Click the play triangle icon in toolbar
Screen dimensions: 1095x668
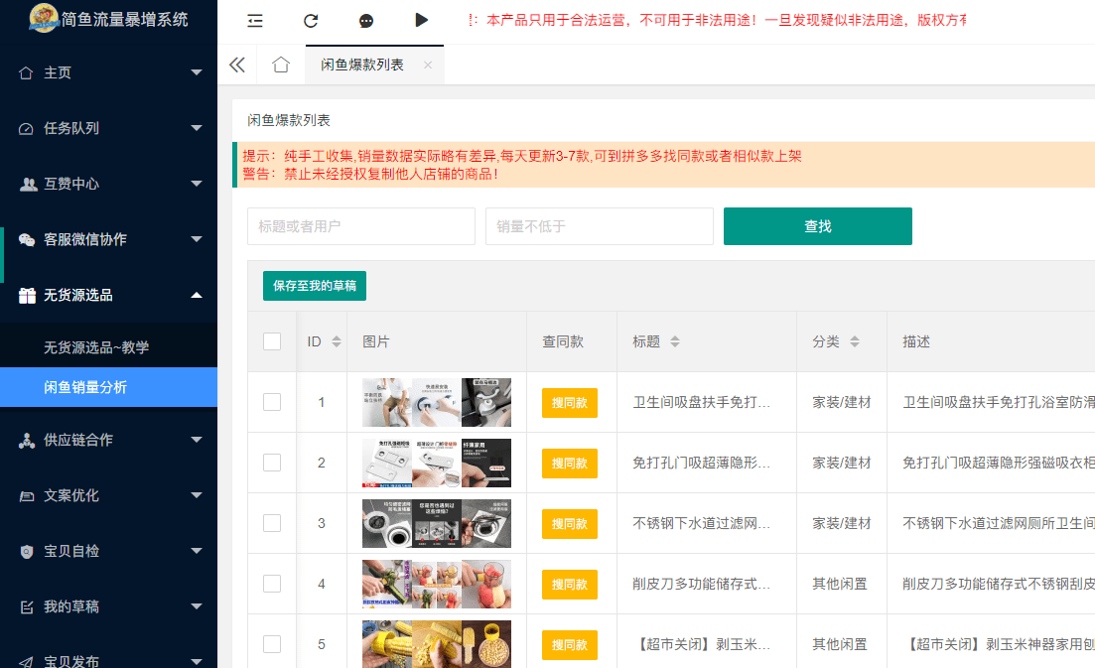click(421, 20)
